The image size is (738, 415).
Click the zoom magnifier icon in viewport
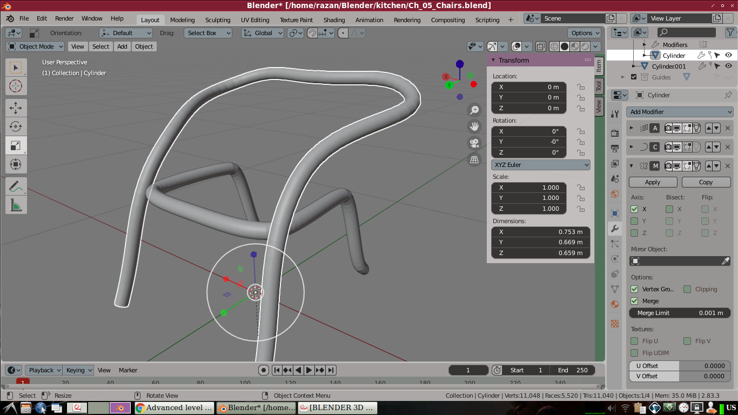(x=474, y=110)
